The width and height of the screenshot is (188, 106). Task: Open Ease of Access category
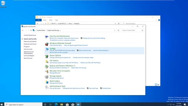click(x=28, y=58)
